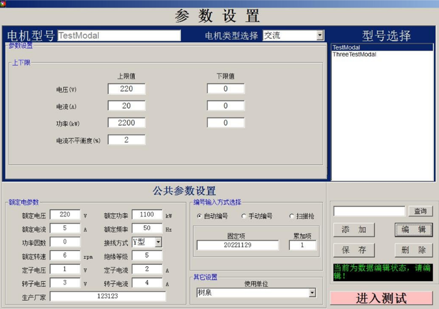Viewport: 439px width, 309px height.
Task: Click the 删除 button
Action: [x=413, y=250]
